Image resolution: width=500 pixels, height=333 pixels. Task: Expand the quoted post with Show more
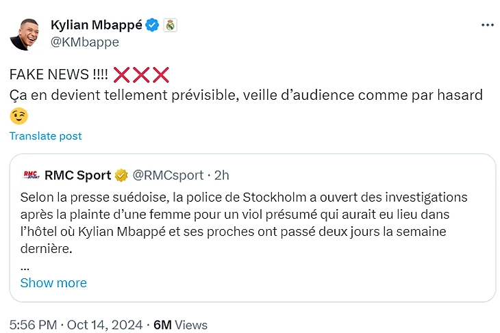53,283
